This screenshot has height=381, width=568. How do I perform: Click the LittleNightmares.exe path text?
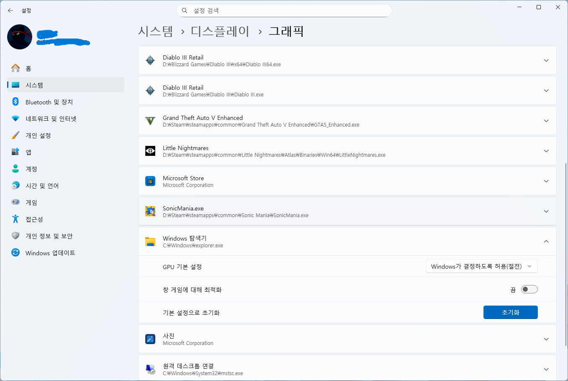[x=274, y=155]
